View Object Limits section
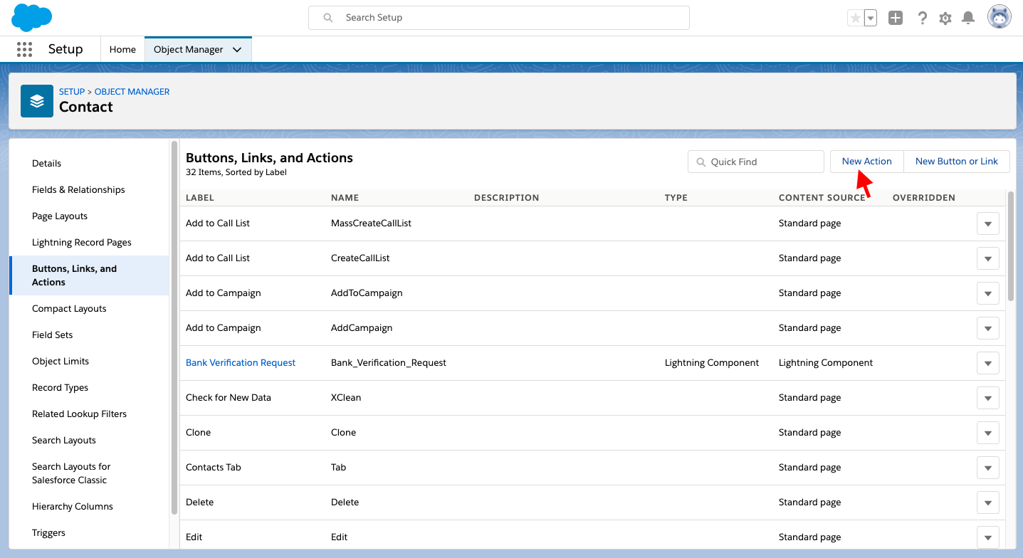Viewport: 1023px width, 558px height. point(61,362)
